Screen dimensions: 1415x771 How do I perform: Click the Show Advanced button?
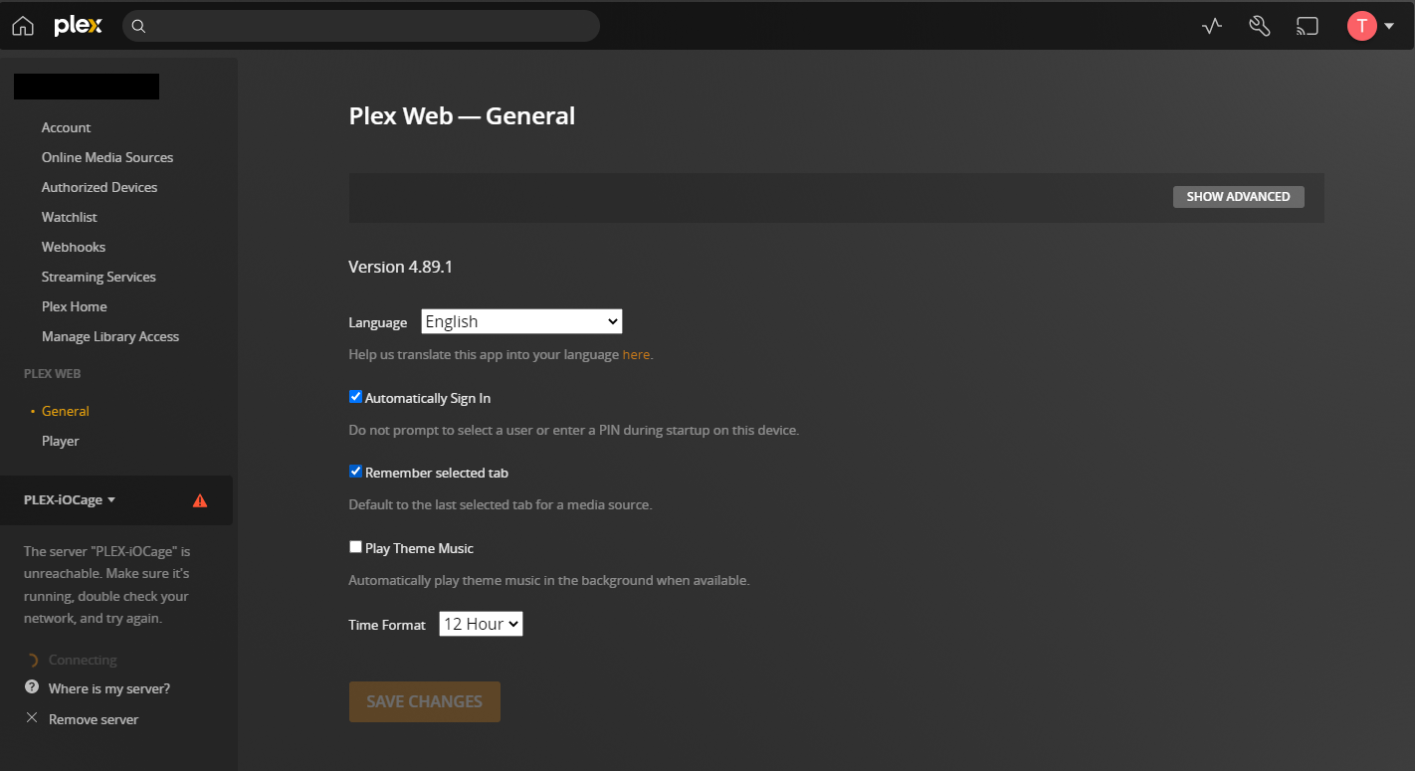(1239, 196)
